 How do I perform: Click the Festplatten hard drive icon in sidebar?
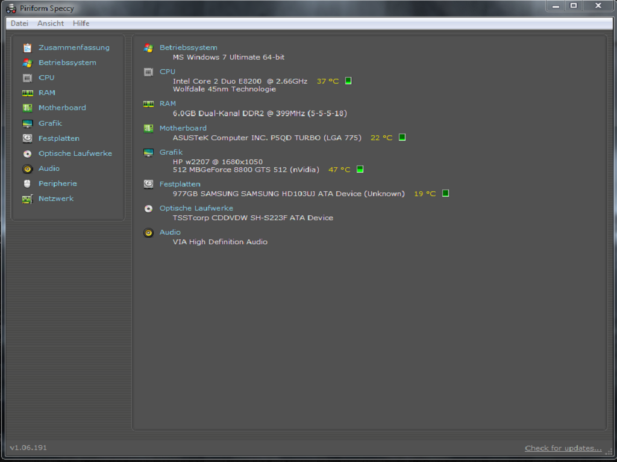[27, 138]
